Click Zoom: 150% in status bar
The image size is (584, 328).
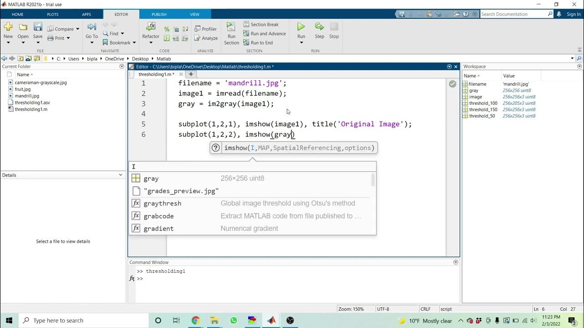click(351, 309)
